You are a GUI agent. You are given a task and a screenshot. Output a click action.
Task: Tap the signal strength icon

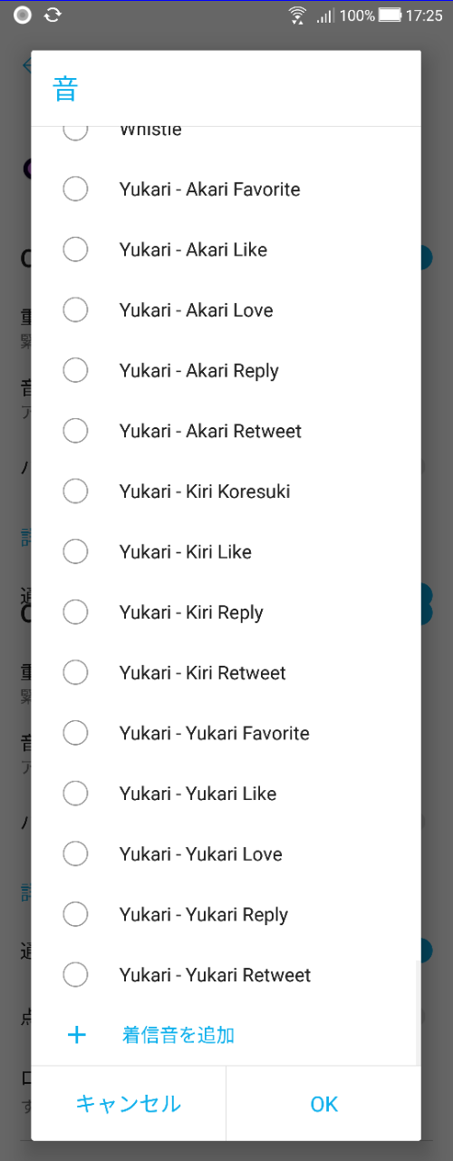coord(324,15)
